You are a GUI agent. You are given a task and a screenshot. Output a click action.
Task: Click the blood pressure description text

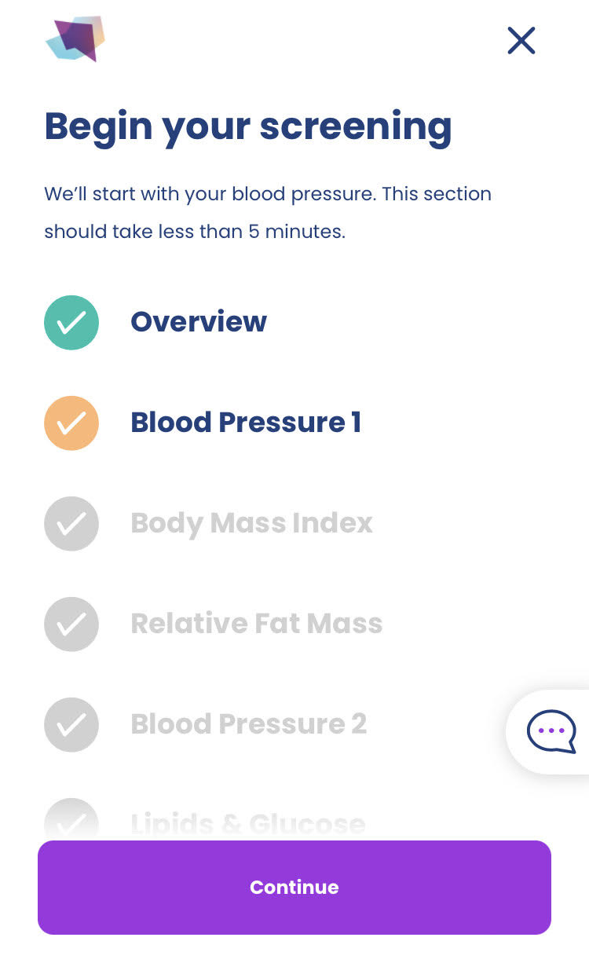(267, 194)
